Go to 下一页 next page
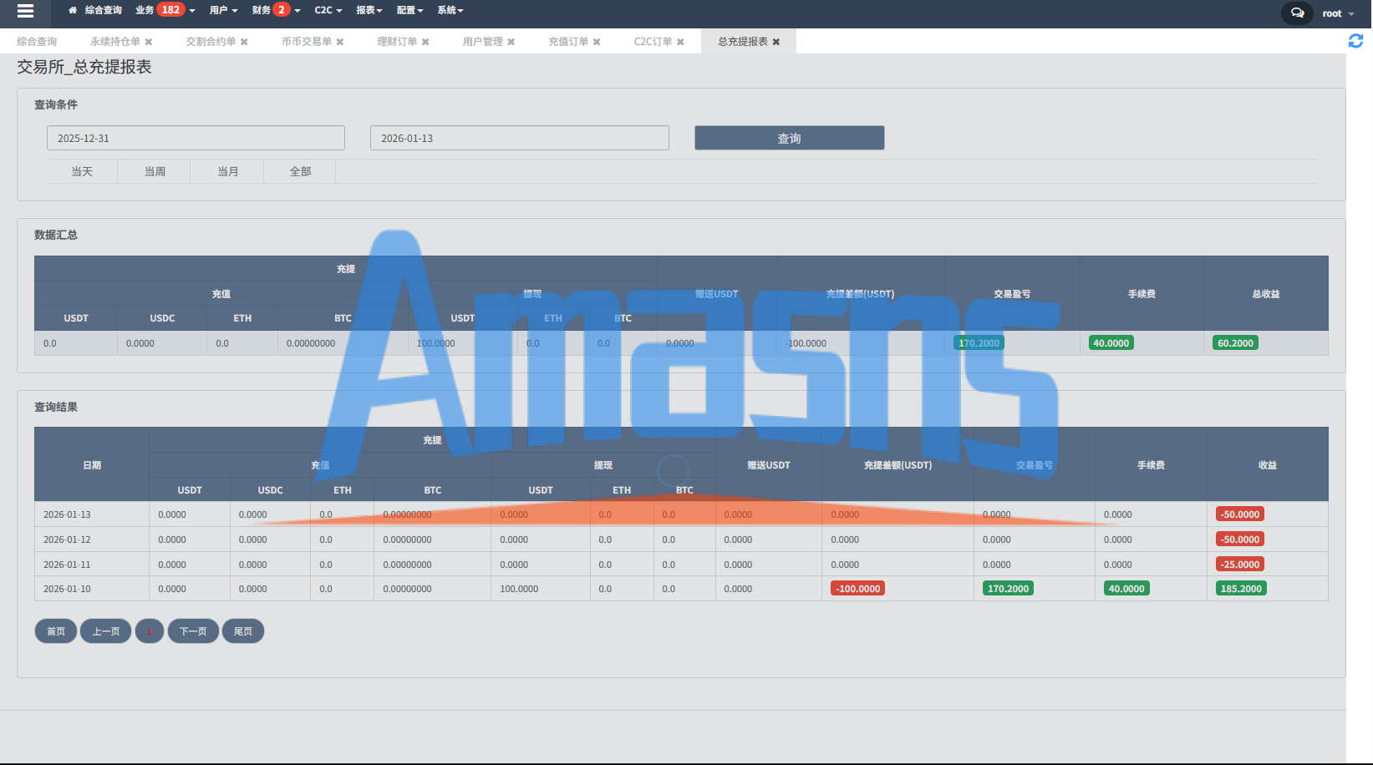Image resolution: width=1373 pixels, height=765 pixels. point(193,631)
